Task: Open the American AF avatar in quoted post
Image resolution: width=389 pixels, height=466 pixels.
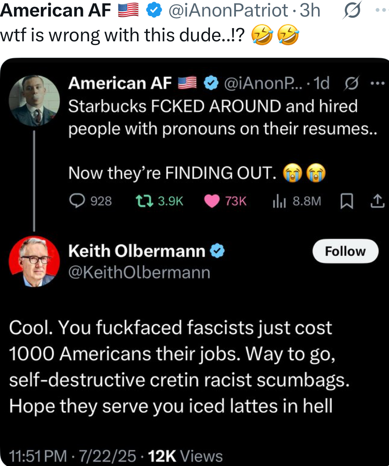Action: pos(34,100)
